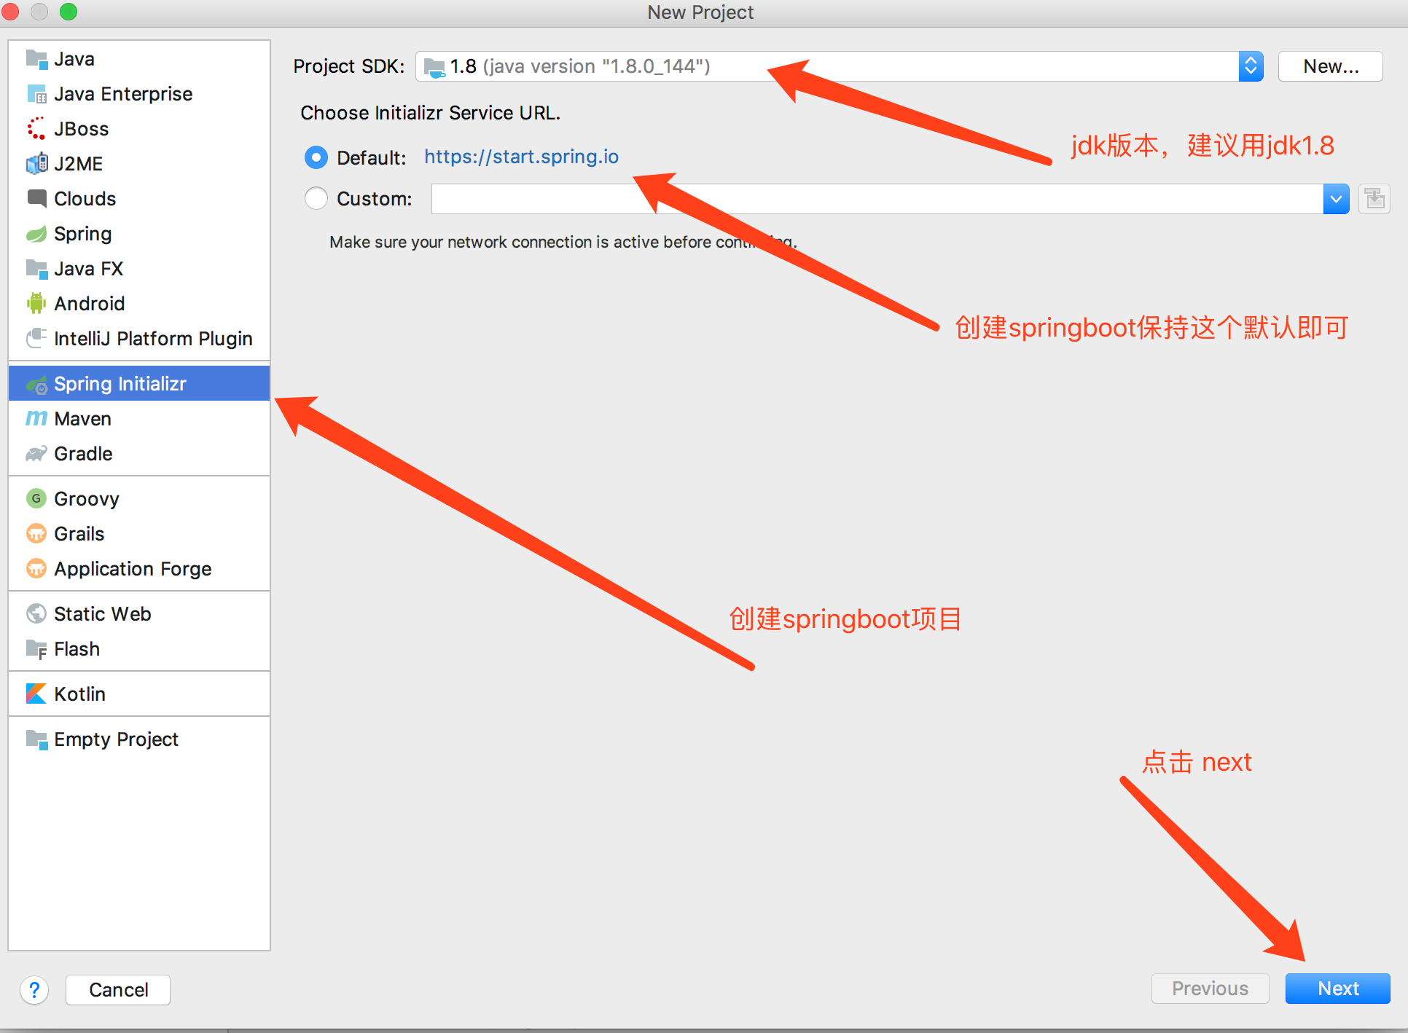The height and width of the screenshot is (1033, 1408).
Task: Click the New... SDK button
Action: (x=1330, y=66)
